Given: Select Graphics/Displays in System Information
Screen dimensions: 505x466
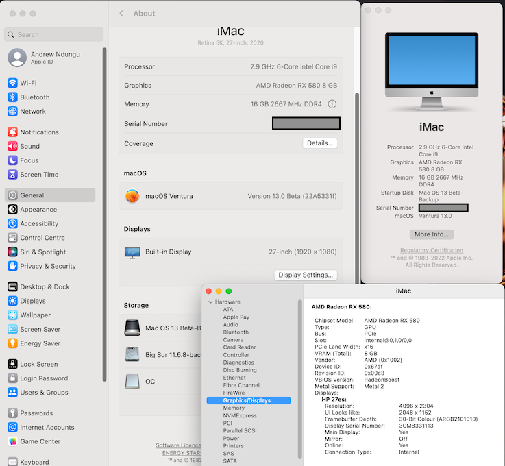Looking at the screenshot, I should (249, 400).
